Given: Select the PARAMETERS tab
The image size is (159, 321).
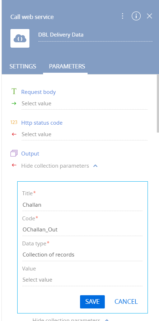Looking at the screenshot, I should tap(67, 66).
